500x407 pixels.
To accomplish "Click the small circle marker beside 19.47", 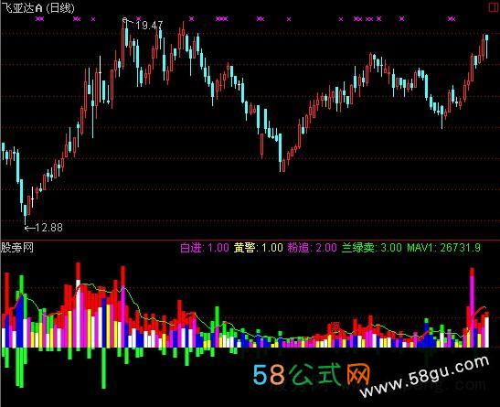I will pos(124,20).
